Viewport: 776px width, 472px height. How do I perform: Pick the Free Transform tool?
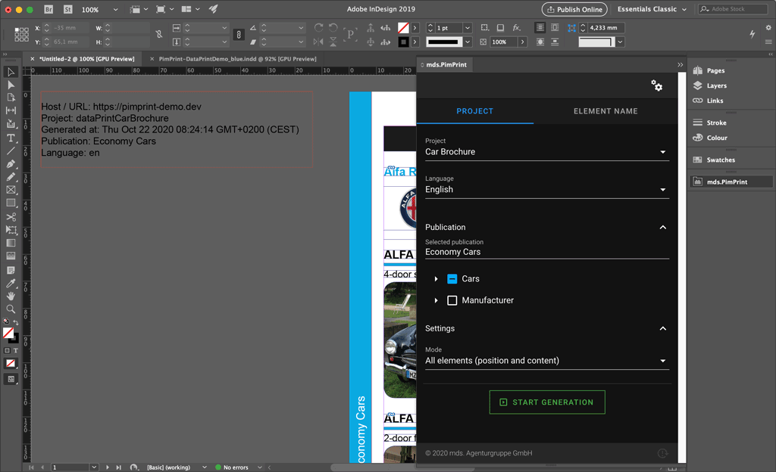[11, 230]
